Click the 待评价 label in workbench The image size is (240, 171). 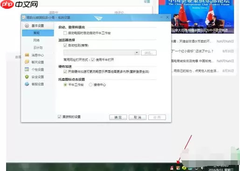tap(119, 13)
